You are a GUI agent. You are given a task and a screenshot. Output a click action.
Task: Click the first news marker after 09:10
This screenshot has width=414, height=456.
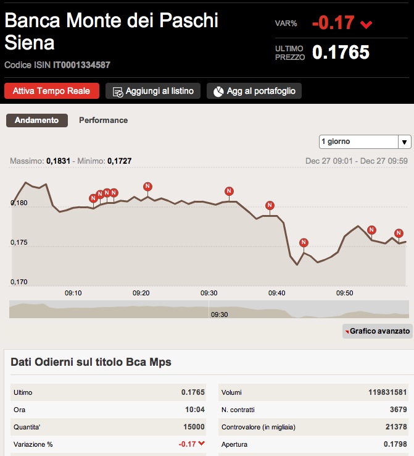click(93, 198)
